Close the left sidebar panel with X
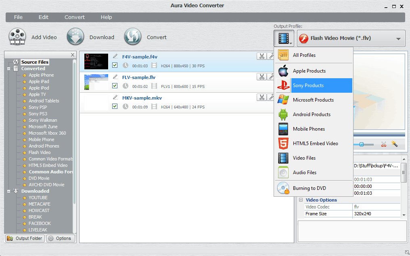This screenshot has width=410, height=256. pyautogui.click(x=73, y=55)
